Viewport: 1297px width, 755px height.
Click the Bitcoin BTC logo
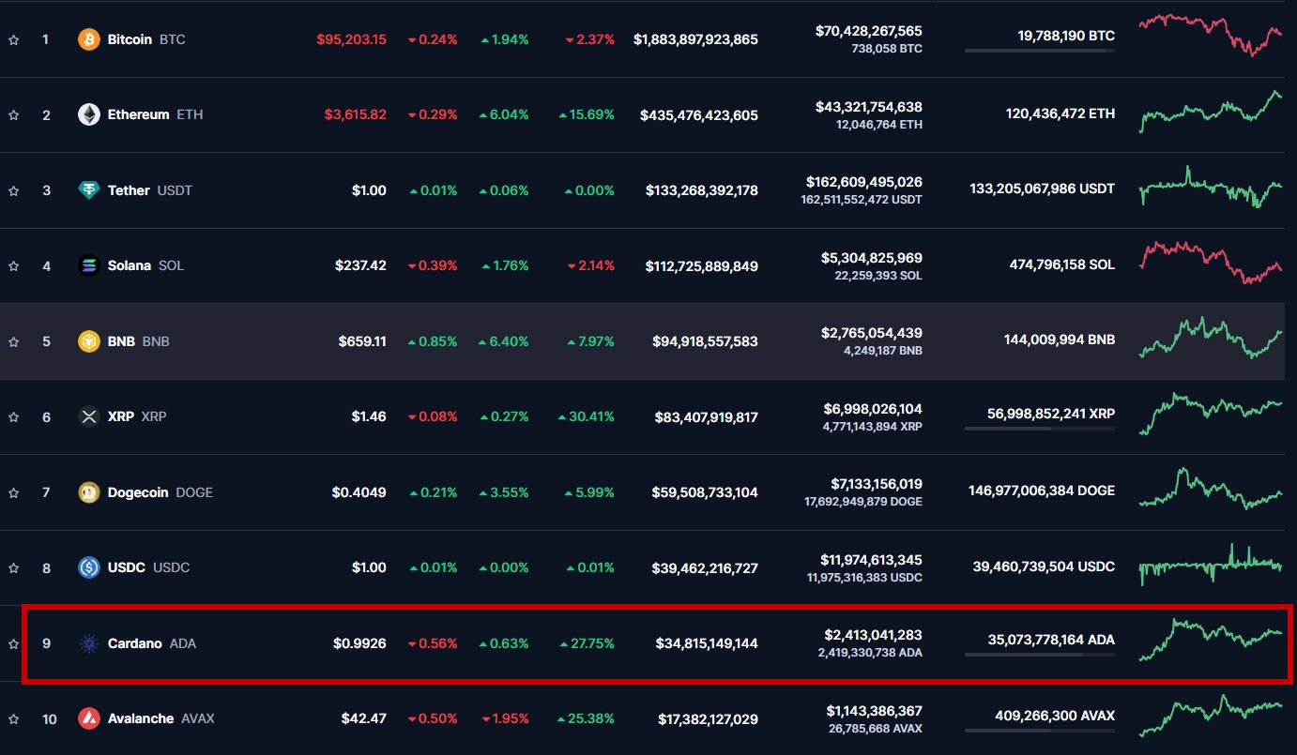pyautogui.click(x=89, y=39)
